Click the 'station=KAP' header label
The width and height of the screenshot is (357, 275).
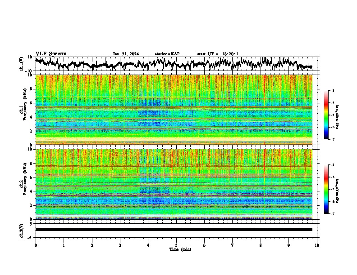click(167, 54)
